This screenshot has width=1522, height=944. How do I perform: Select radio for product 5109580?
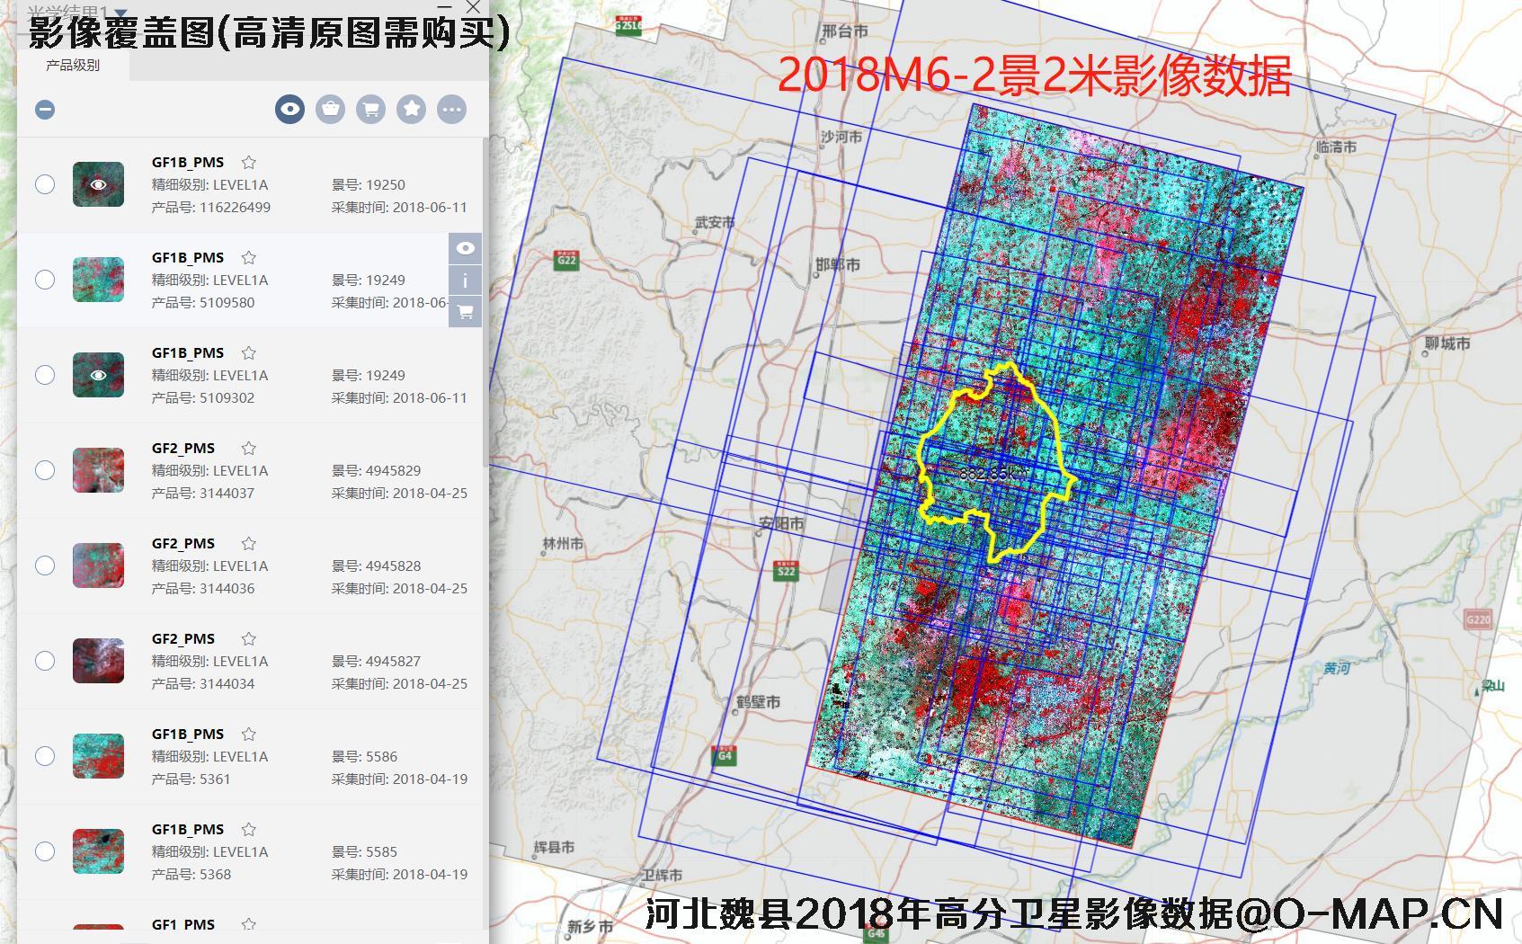pyautogui.click(x=45, y=280)
